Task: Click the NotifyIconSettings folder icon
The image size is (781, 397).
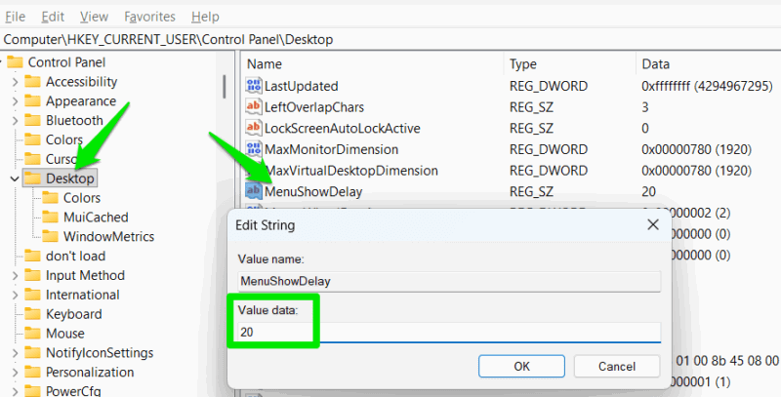Action: (x=32, y=353)
